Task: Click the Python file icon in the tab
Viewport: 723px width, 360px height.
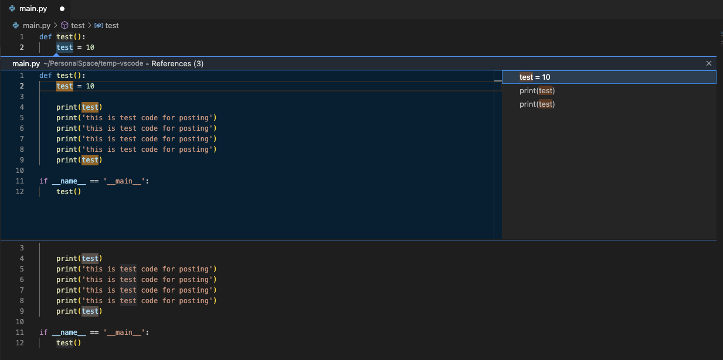Action: pyautogui.click(x=12, y=9)
